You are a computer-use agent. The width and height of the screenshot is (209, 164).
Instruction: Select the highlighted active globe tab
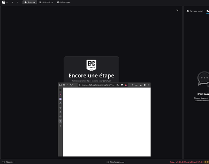61,121
